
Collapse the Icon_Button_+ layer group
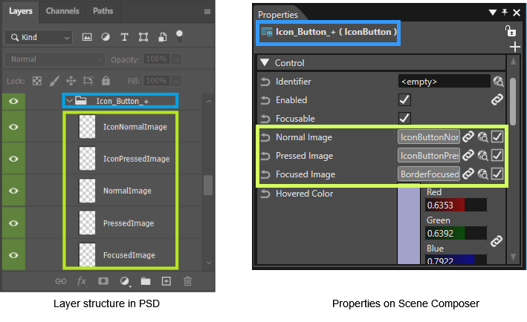coord(70,101)
